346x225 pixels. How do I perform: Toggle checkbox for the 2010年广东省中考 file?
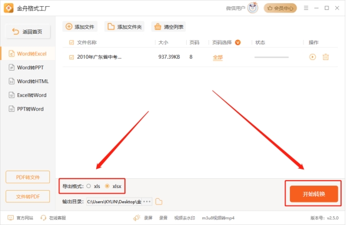click(x=71, y=57)
